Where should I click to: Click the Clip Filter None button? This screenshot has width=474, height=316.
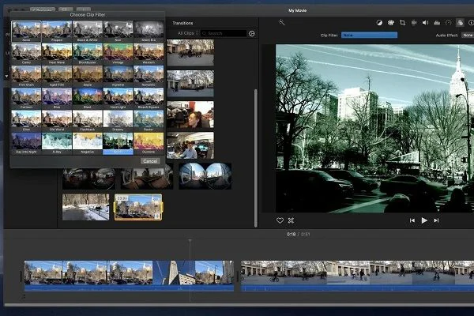pyautogui.click(x=369, y=35)
